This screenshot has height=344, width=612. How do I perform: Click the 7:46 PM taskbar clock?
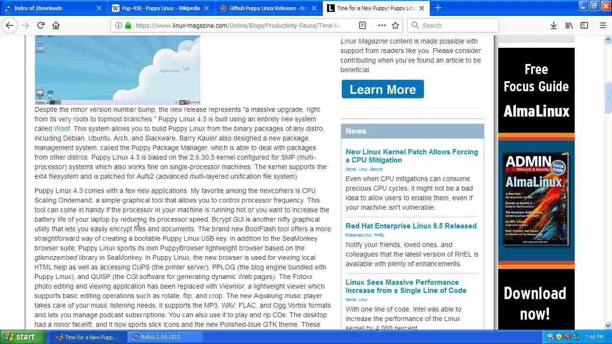point(594,337)
